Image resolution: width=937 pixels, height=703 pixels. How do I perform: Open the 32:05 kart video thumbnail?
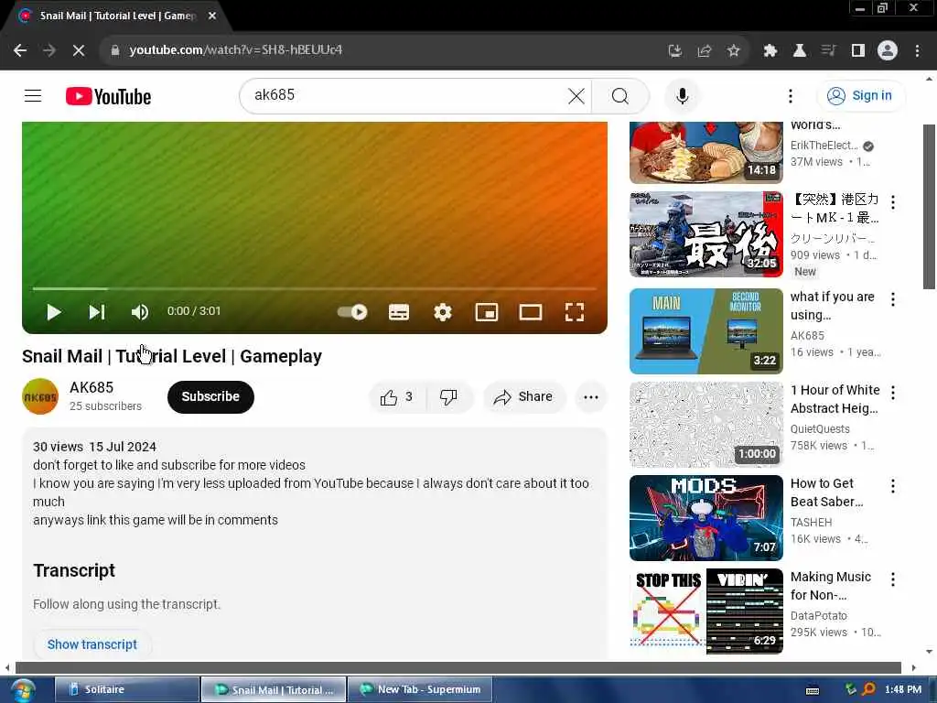[x=705, y=234]
